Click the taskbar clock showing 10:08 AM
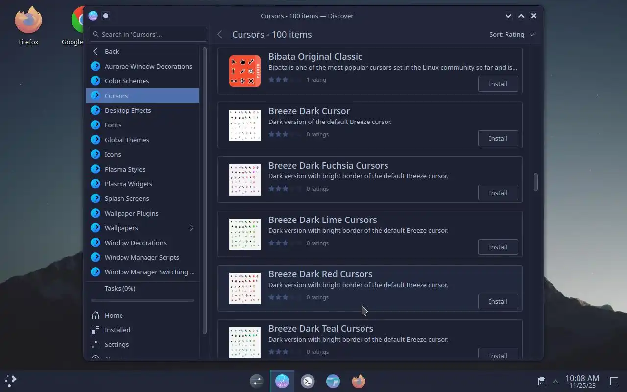 click(582, 381)
